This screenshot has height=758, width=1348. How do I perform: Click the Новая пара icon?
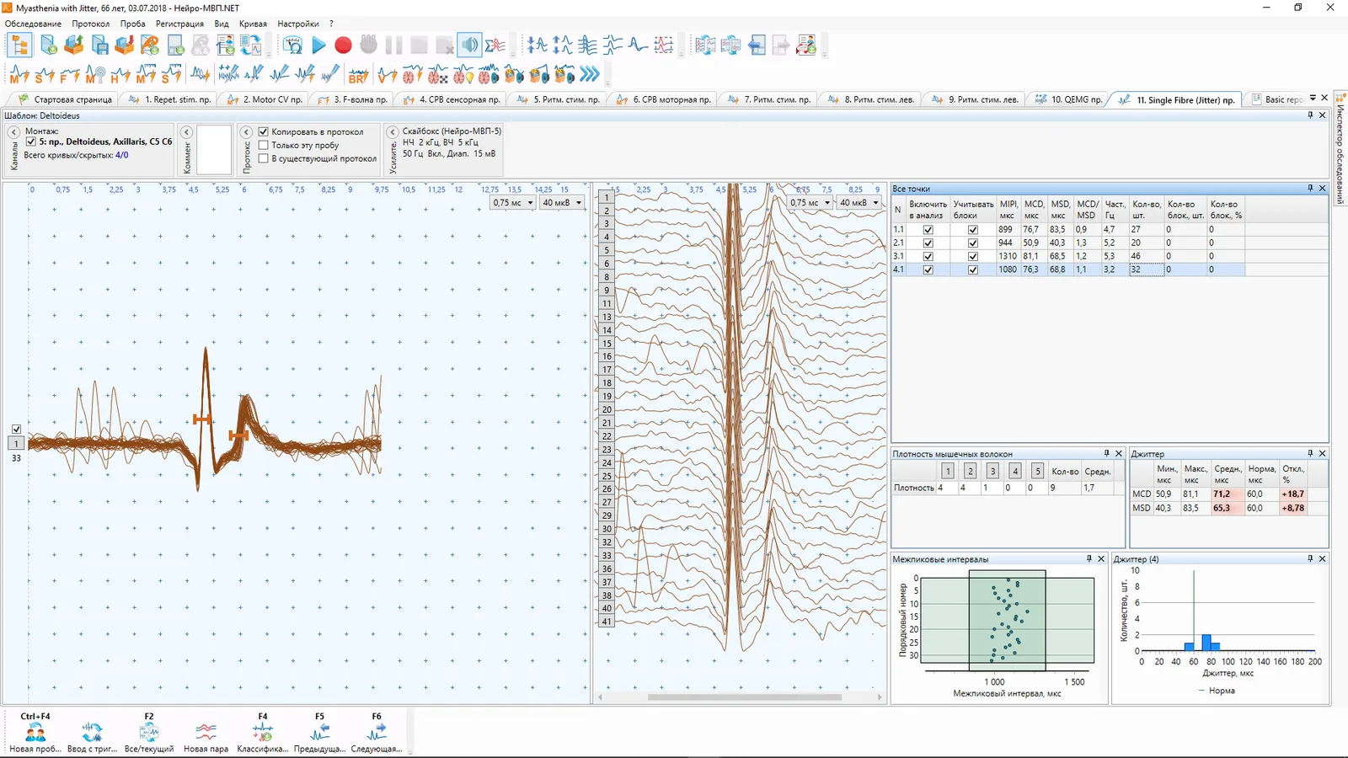(206, 732)
